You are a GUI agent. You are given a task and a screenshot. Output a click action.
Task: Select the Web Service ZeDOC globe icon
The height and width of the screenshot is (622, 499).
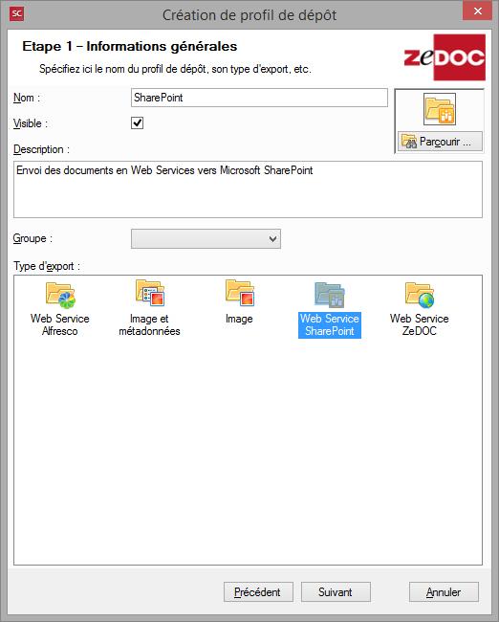click(x=420, y=295)
